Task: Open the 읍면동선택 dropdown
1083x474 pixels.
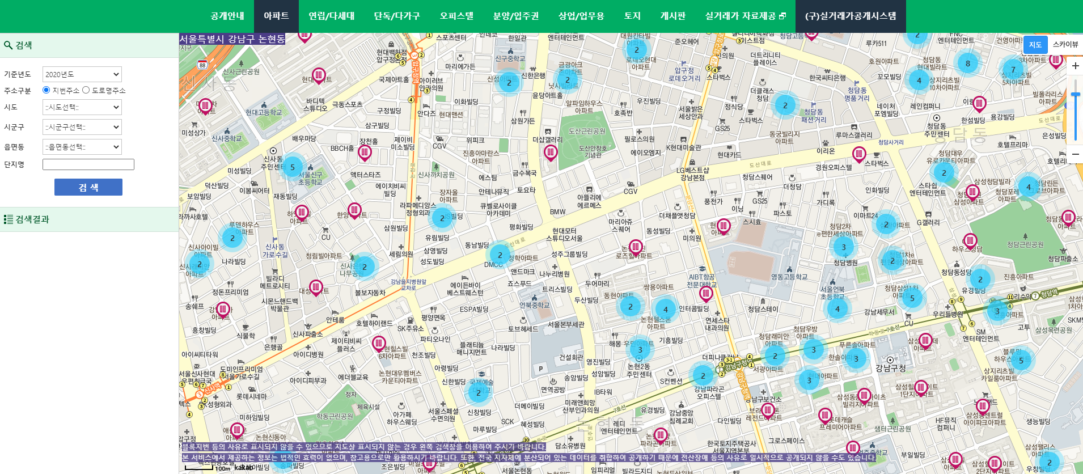Action: pos(82,147)
